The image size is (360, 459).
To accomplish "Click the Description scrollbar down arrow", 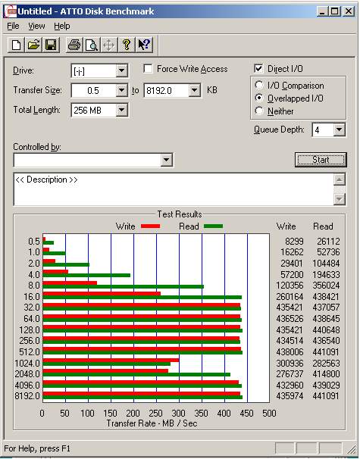I will (x=340, y=199).
